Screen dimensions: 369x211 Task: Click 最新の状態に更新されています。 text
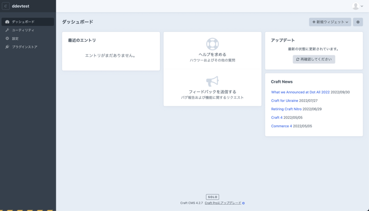click(x=314, y=49)
